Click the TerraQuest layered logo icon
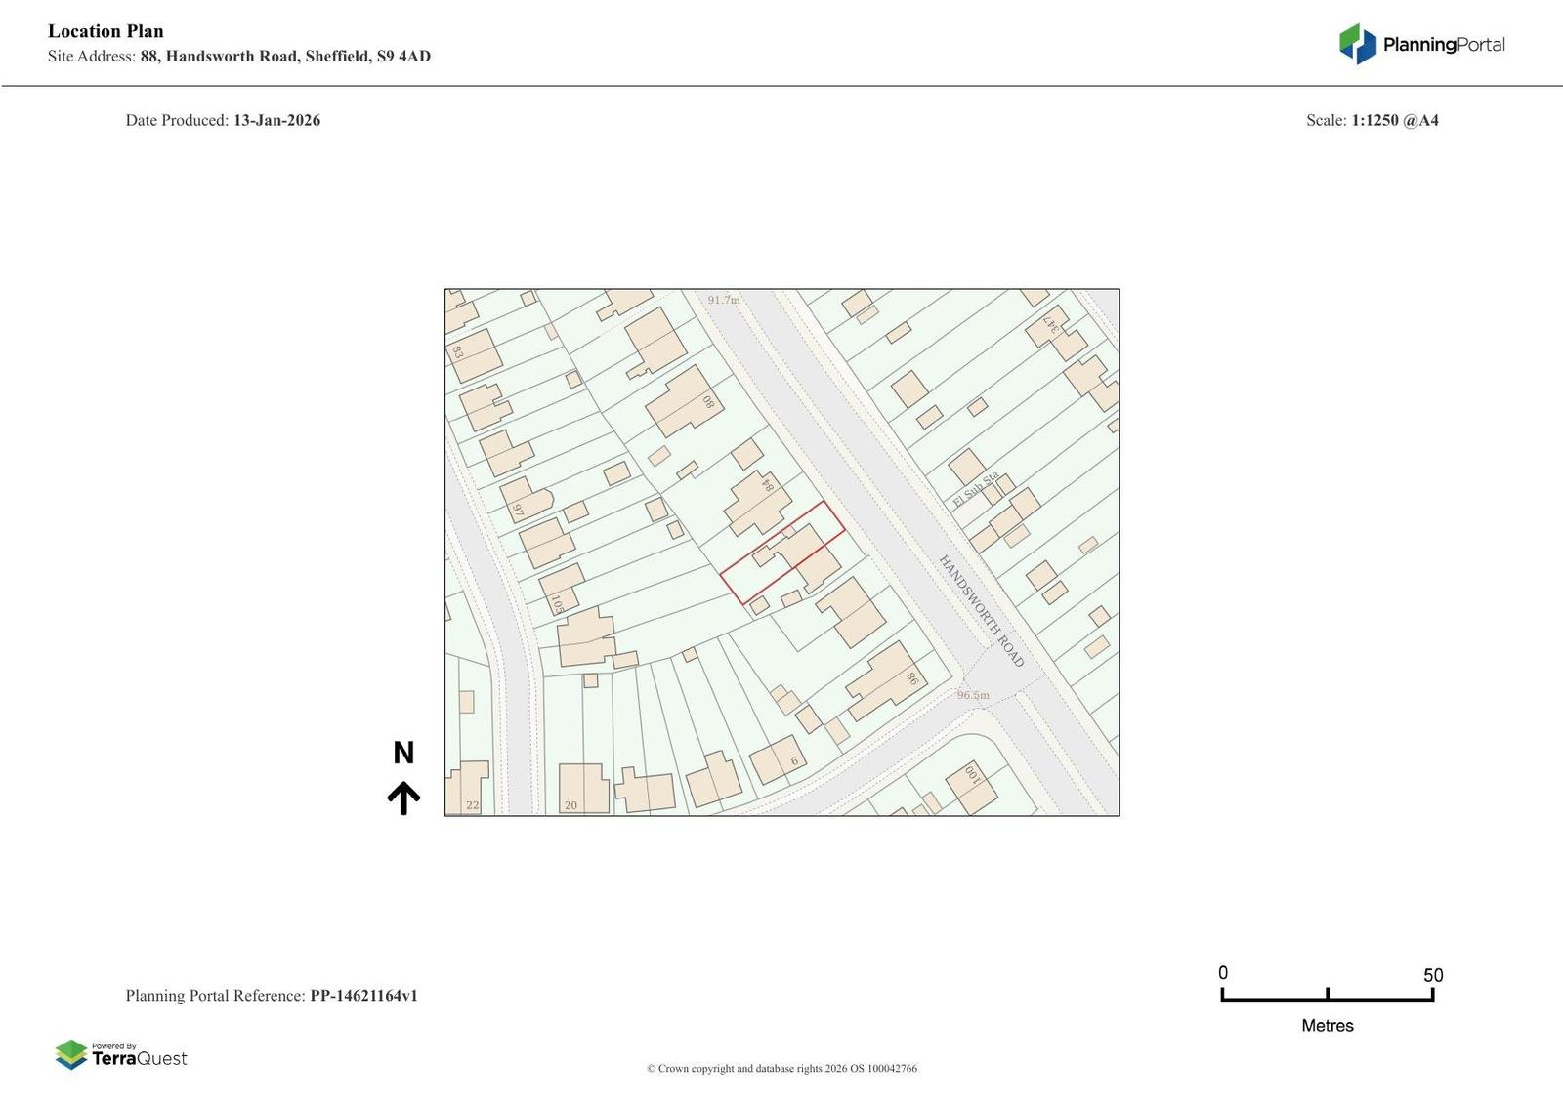 point(71,1054)
